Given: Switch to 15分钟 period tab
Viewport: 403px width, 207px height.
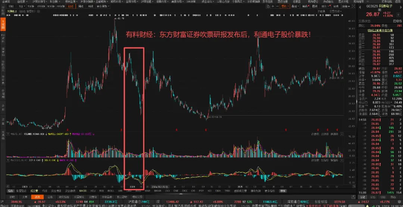Looking at the screenshot, I should 41,6.
